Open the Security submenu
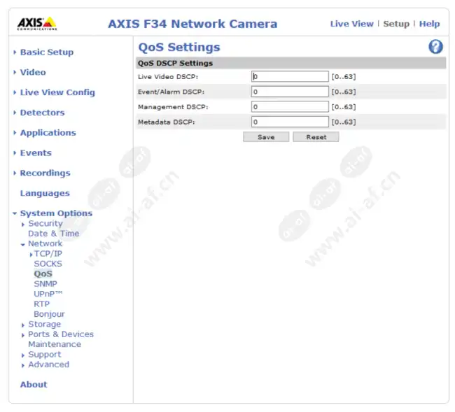 [45, 224]
